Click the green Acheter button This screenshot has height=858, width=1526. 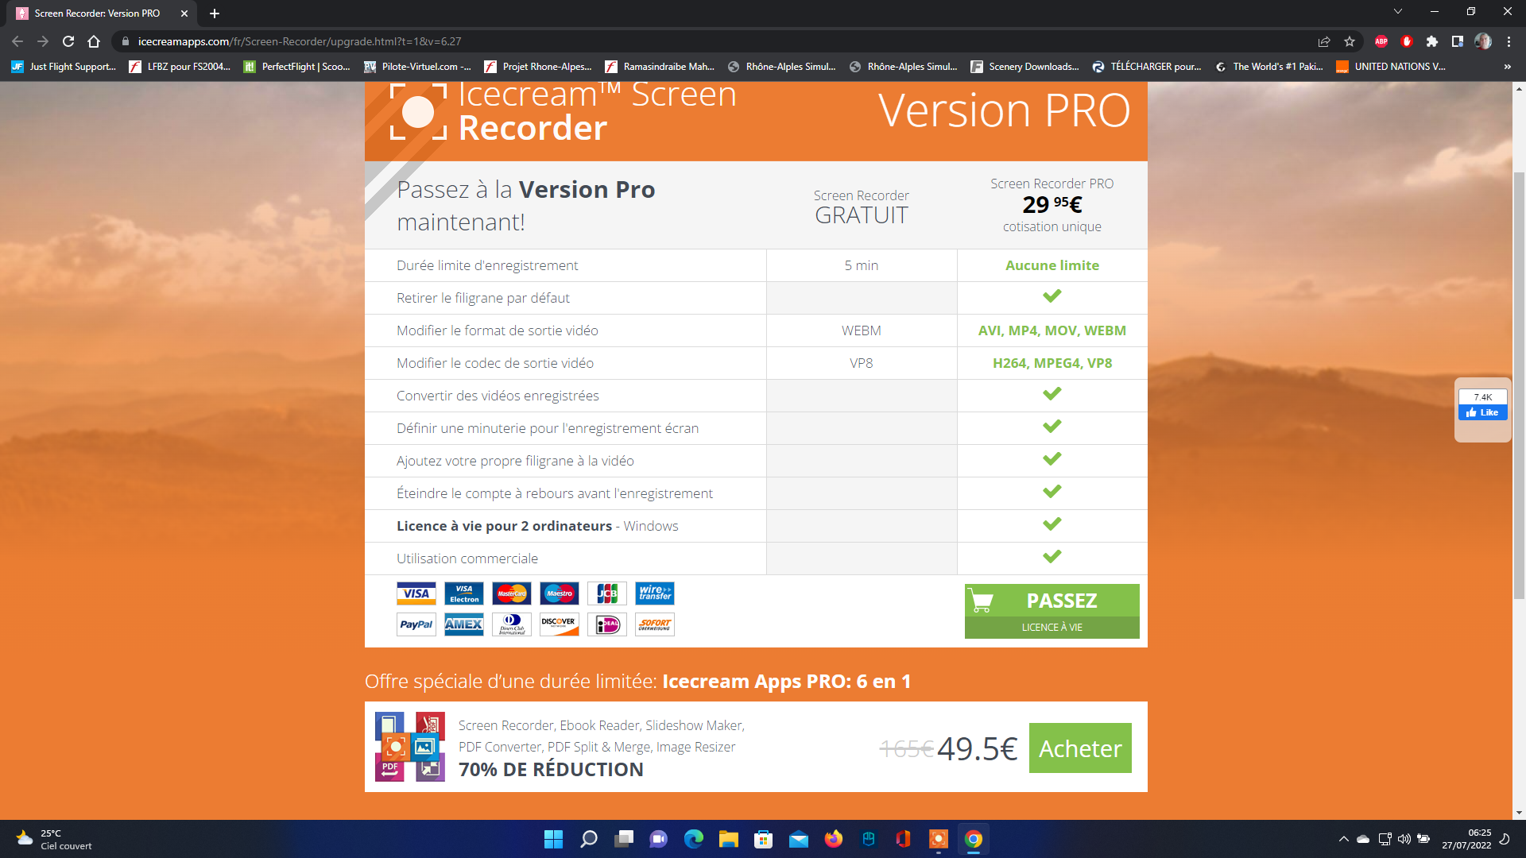[x=1080, y=748]
